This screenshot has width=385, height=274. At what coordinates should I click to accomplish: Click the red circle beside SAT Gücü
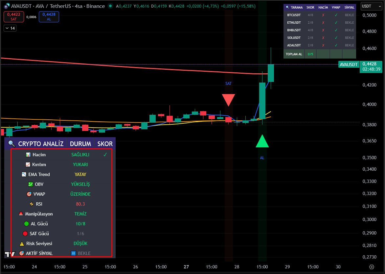point(25,234)
